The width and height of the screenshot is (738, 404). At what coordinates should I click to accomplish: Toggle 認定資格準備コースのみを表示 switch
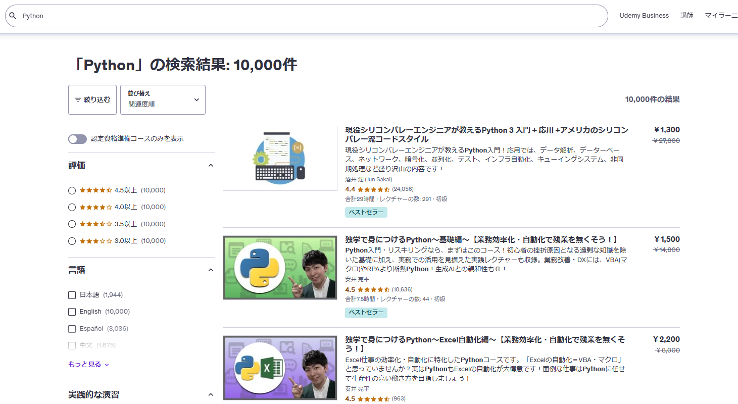77,139
